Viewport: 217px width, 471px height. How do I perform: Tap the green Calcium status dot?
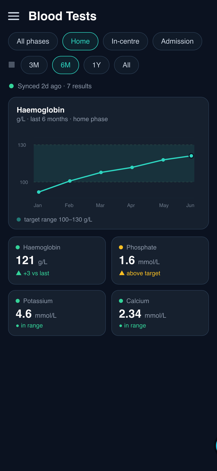(121, 301)
